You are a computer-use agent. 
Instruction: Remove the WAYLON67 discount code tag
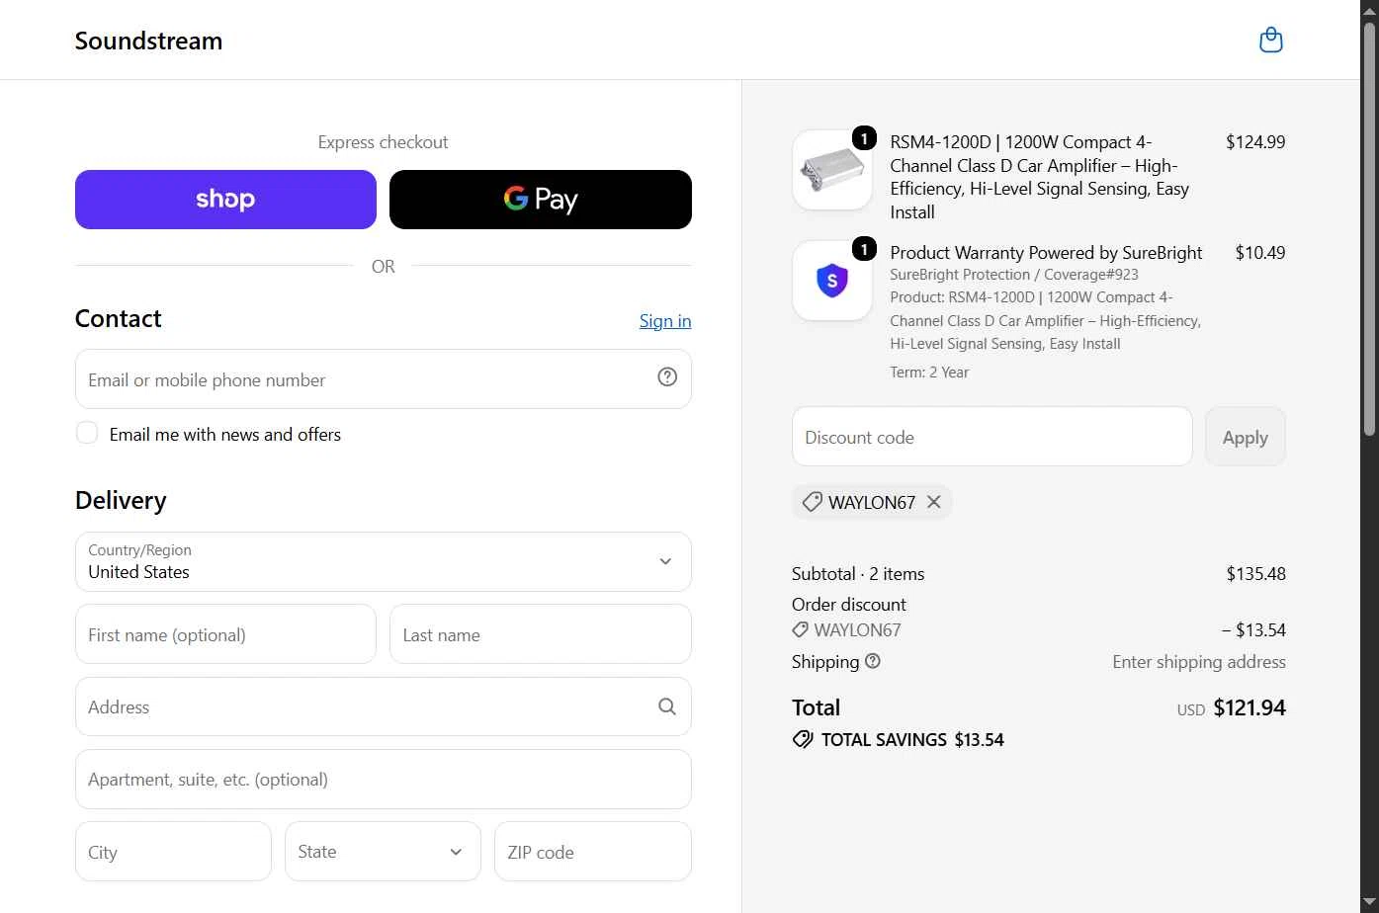[x=933, y=502]
